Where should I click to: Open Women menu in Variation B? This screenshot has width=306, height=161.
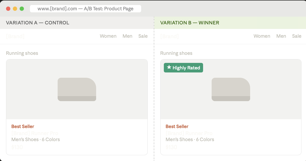click(x=262, y=36)
